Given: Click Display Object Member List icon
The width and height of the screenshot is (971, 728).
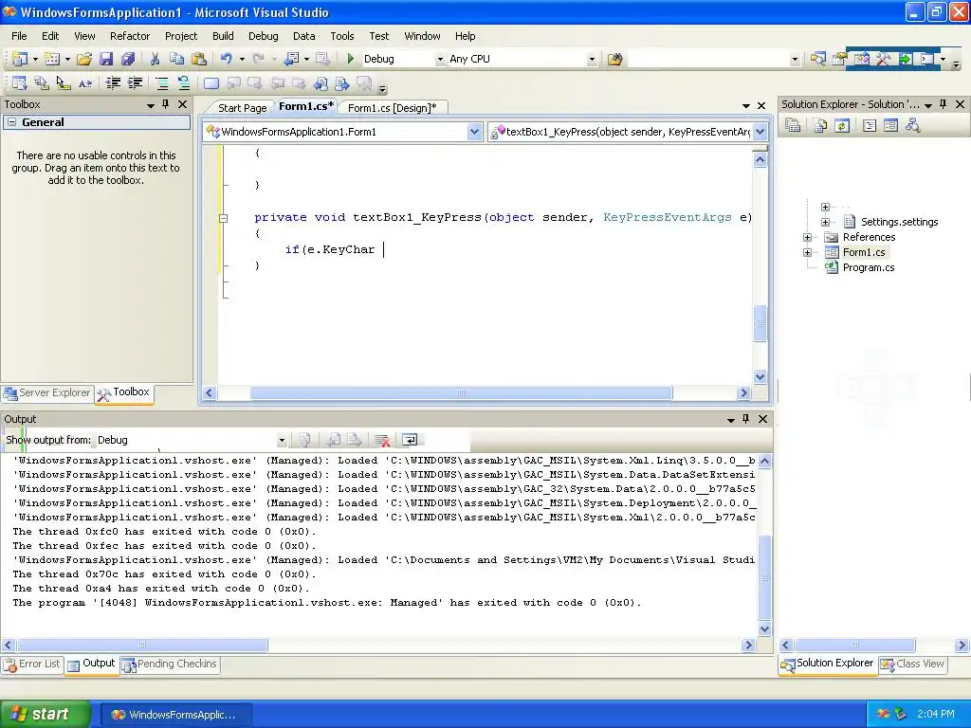Looking at the screenshot, I should [19, 83].
